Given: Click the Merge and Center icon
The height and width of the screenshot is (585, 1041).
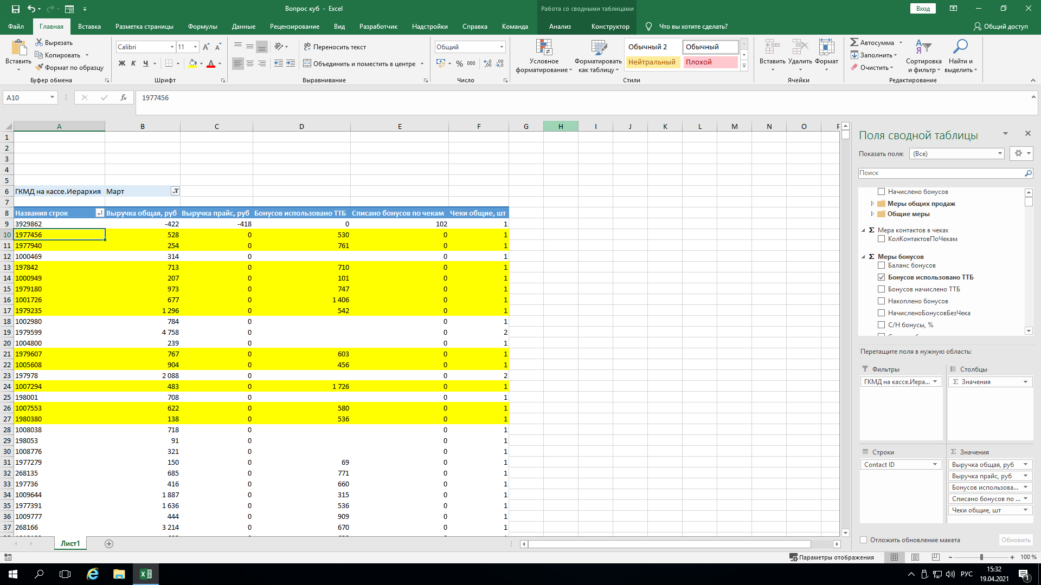Looking at the screenshot, I should [x=307, y=63].
